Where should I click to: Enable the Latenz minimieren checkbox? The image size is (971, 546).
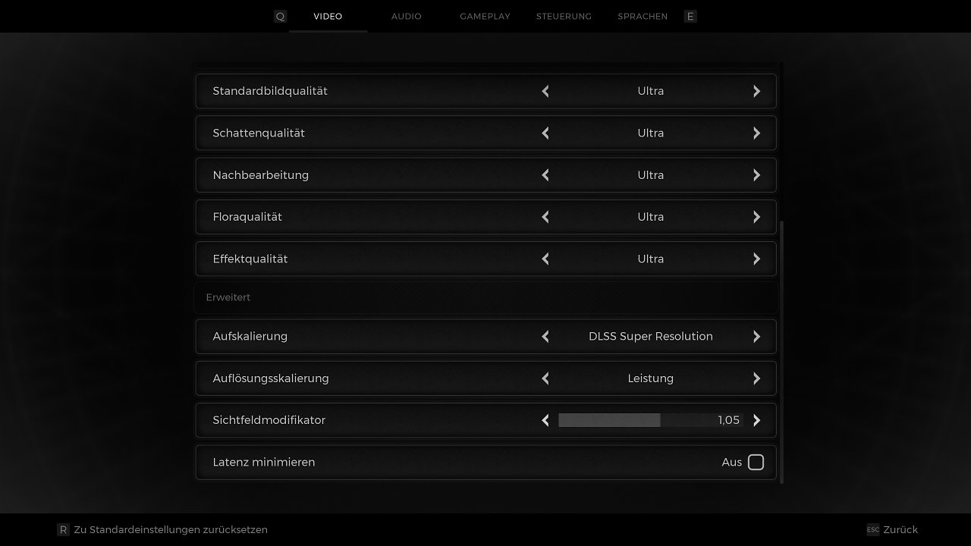[x=756, y=462]
